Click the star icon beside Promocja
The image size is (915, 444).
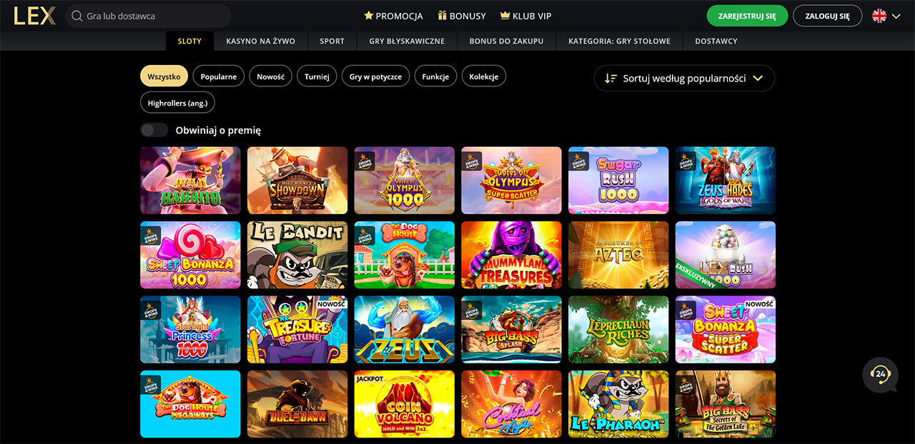point(369,16)
